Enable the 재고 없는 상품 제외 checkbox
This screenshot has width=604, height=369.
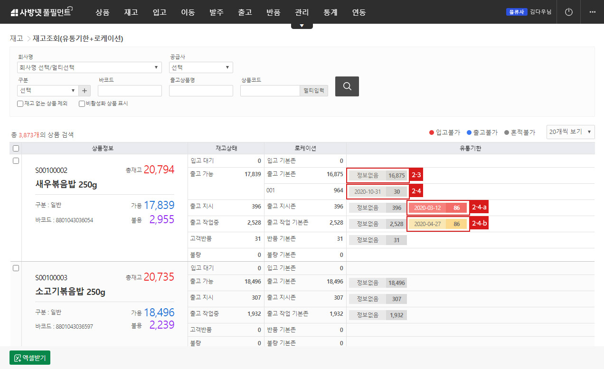click(20, 104)
